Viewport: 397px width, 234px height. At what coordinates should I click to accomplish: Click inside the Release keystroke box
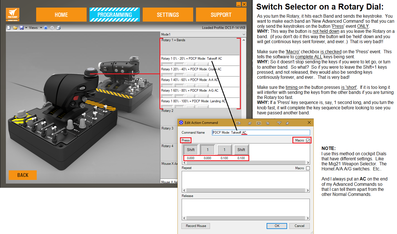246,207
